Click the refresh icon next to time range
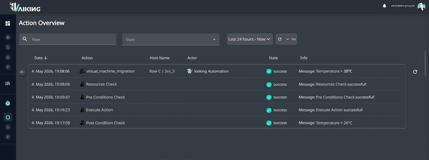Viewport: 429px width, 160px height. click(x=280, y=39)
